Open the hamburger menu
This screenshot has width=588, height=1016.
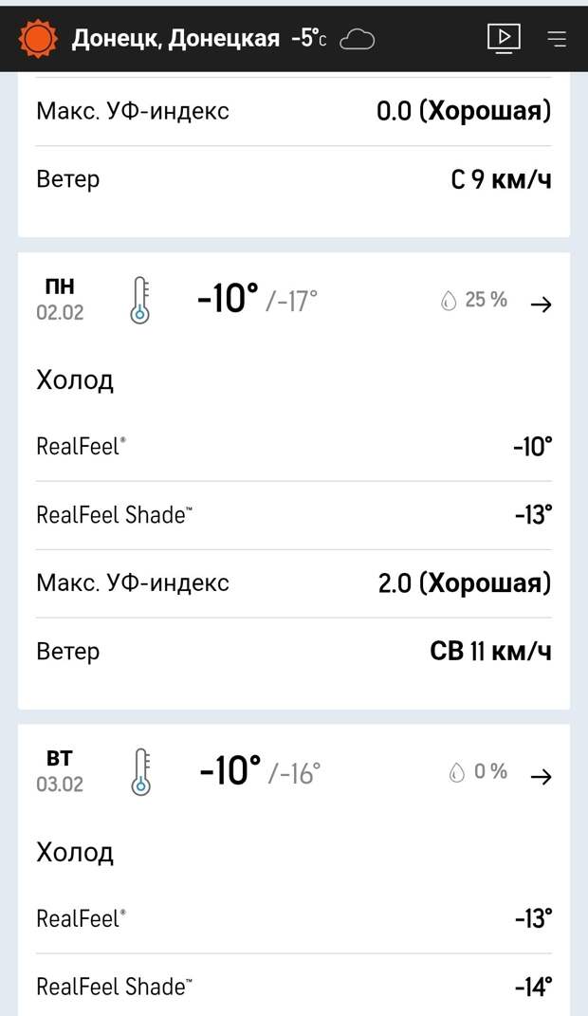(556, 40)
